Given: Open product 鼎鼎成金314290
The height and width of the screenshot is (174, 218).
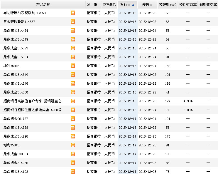Looking at the screenshot, I should point(16,136).
